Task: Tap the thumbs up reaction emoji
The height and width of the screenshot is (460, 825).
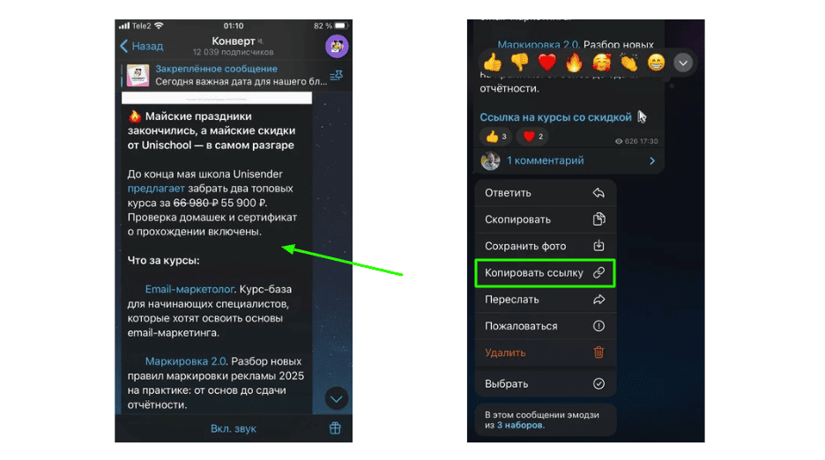Action: tap(493, 63)
